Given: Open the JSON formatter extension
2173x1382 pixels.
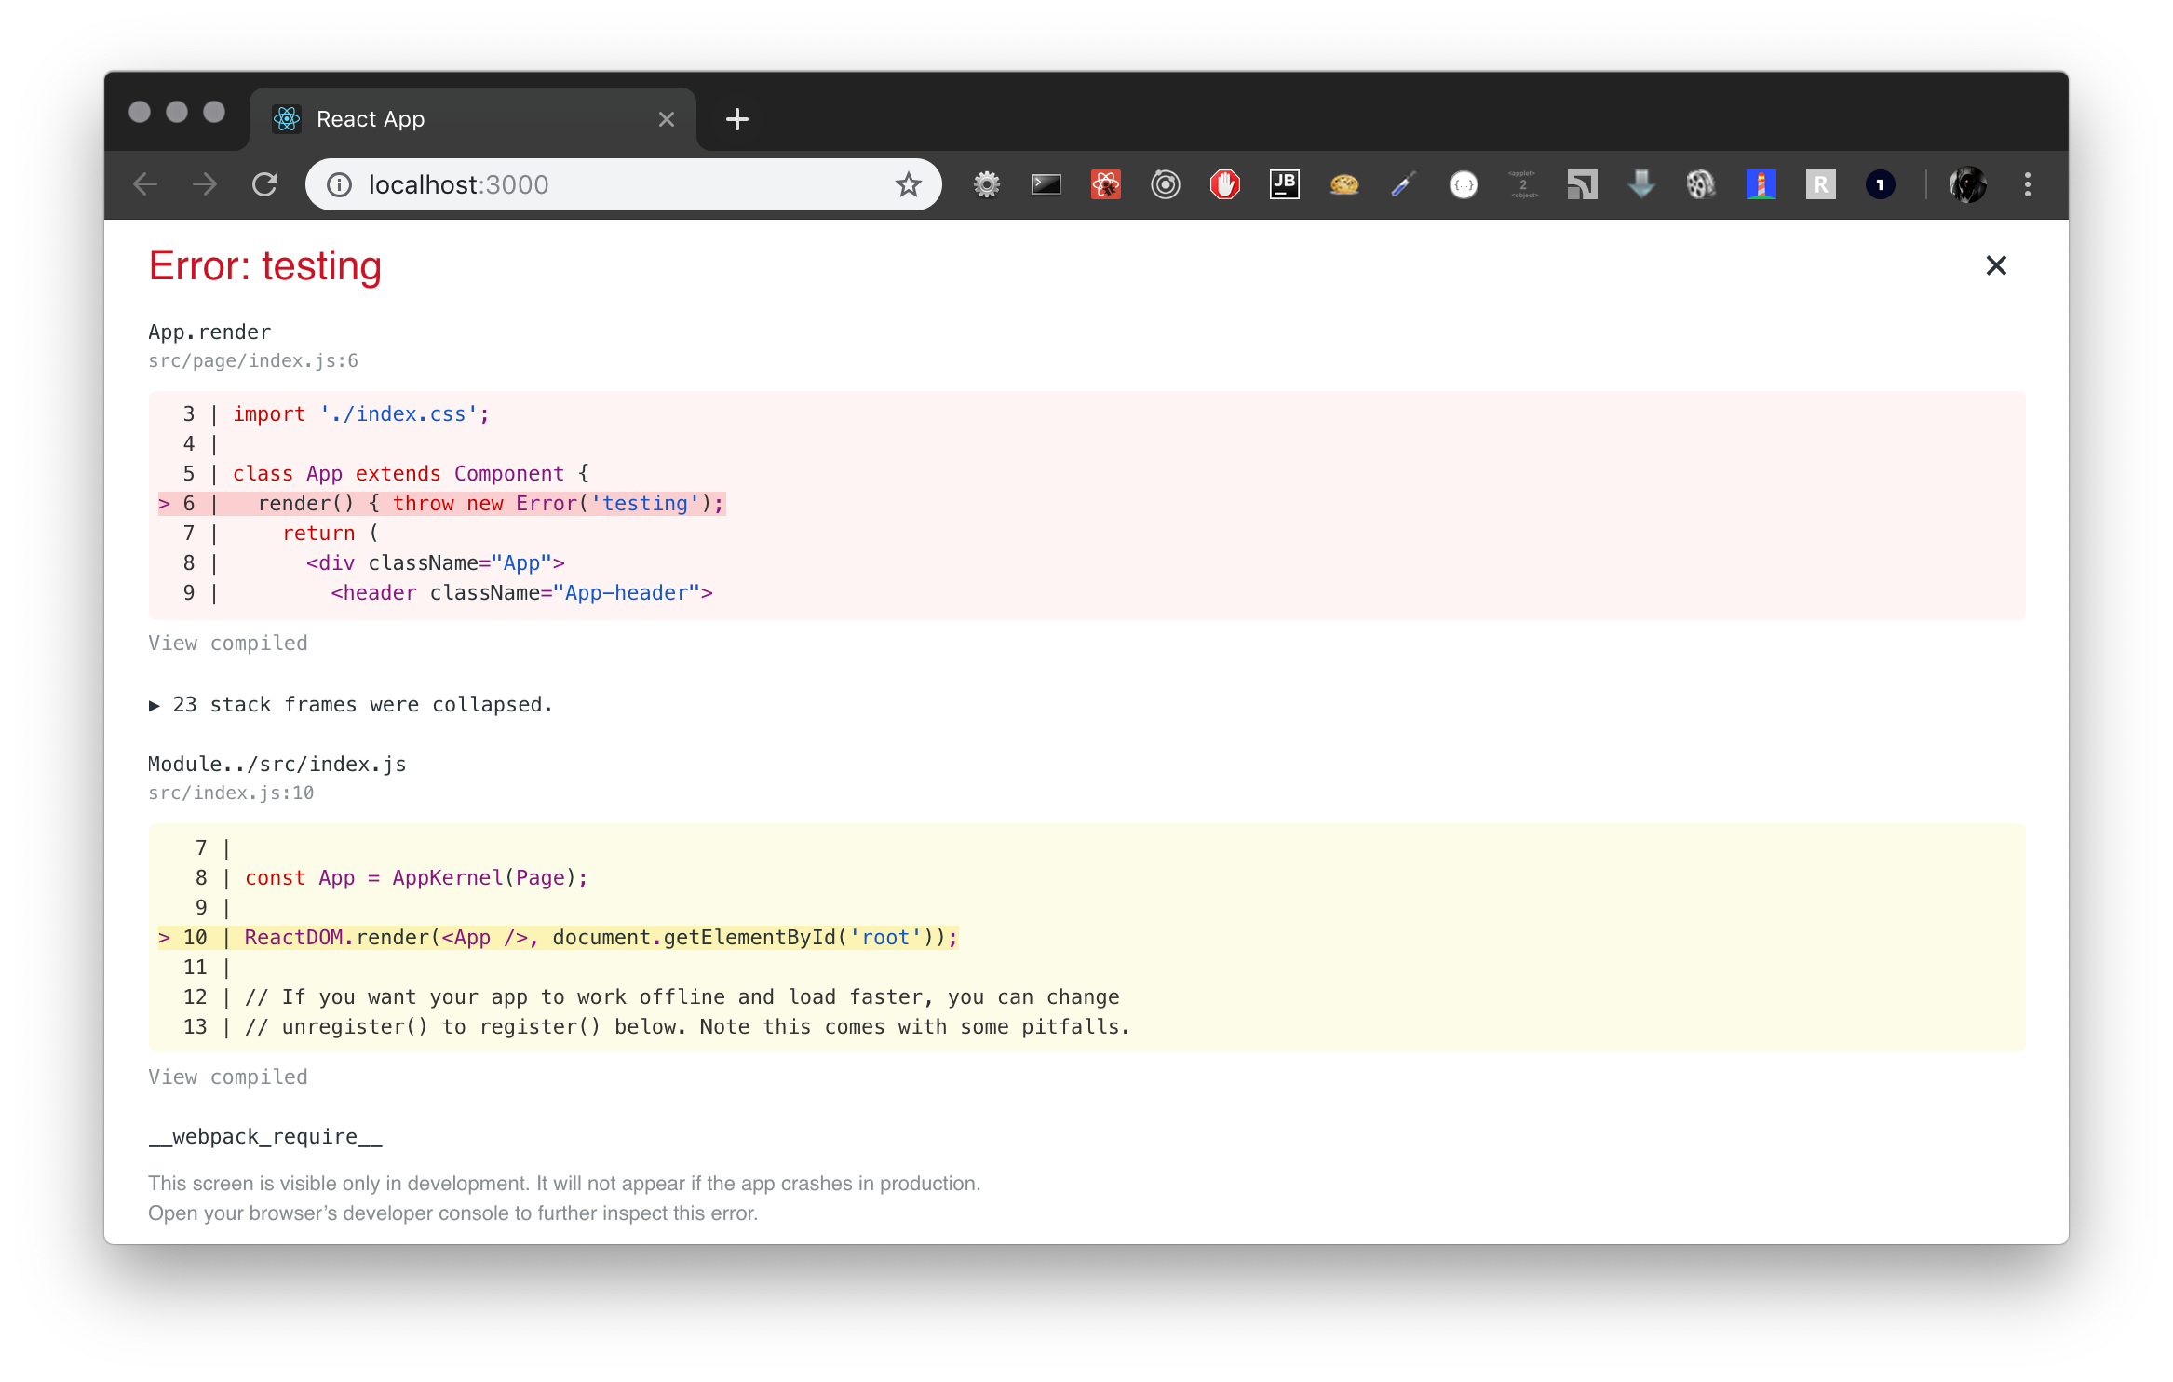Looking at the screenshot, I should point(1463,184).
